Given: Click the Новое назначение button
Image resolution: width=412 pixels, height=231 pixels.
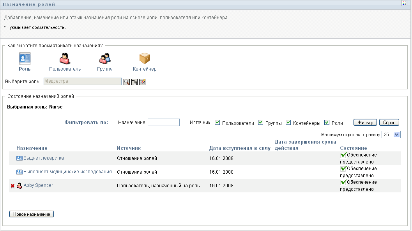Looking at the screenshot, I should (x=32, y=214).
